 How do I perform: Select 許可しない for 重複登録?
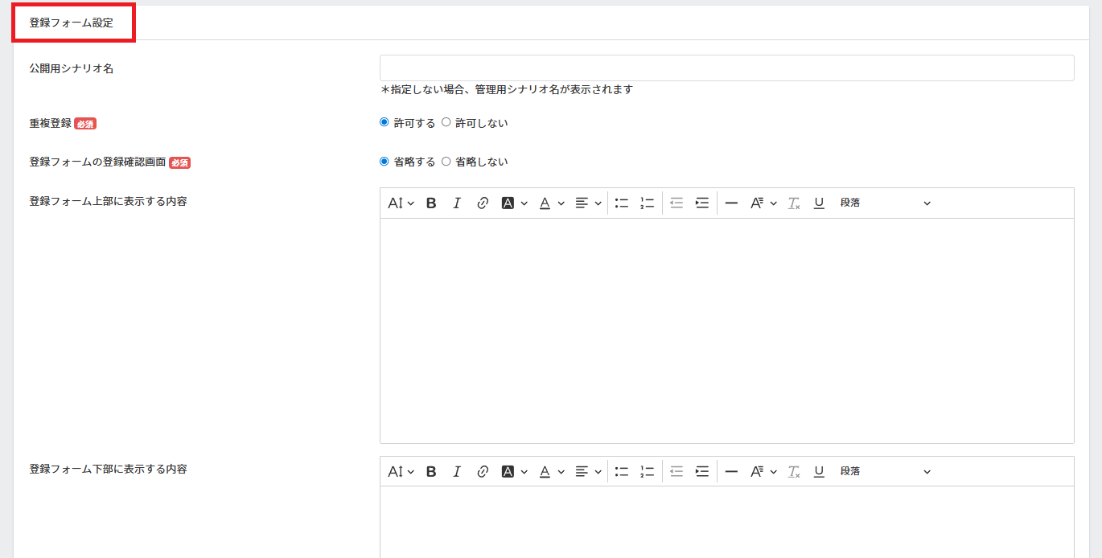point(446,123)
